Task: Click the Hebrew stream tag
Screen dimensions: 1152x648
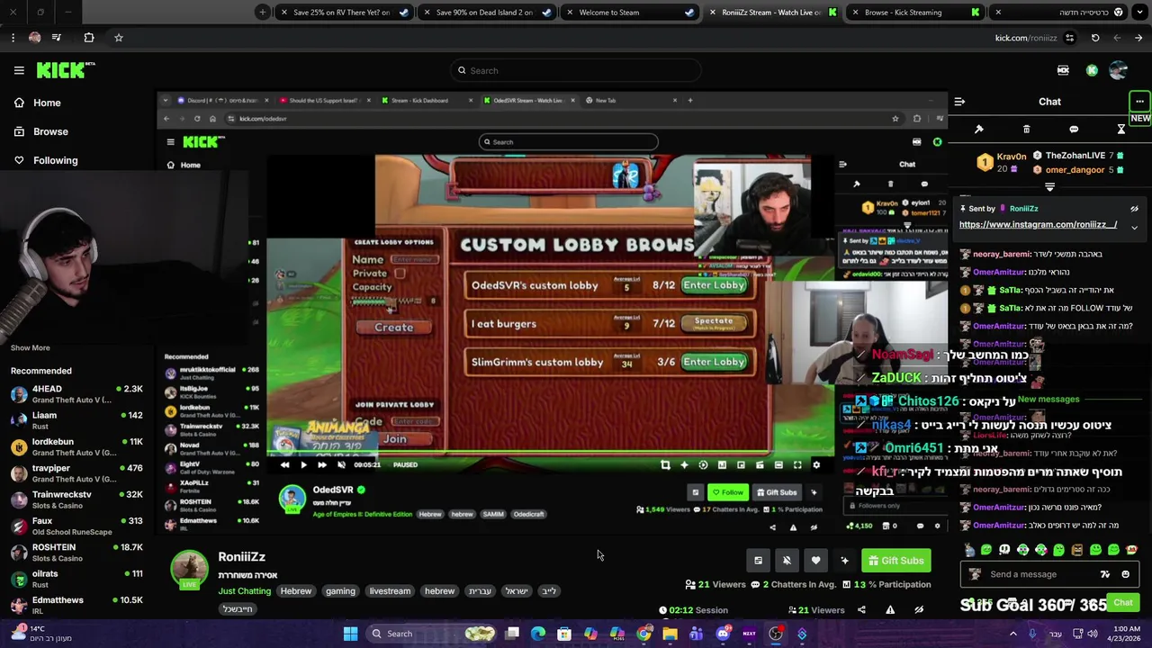Action: click(295, 591)
